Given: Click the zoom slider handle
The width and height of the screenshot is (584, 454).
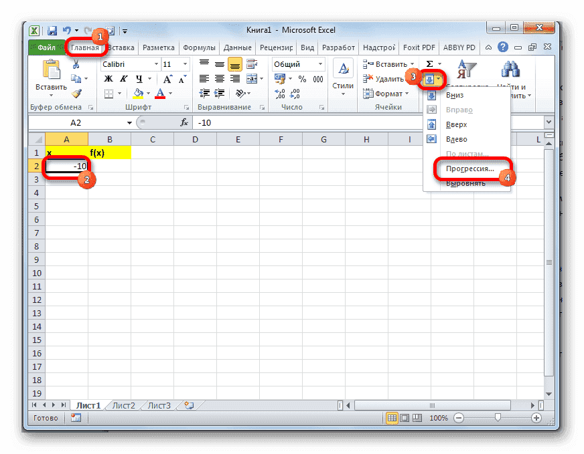Looking at the screenshot, I should (x=498, y=418).
